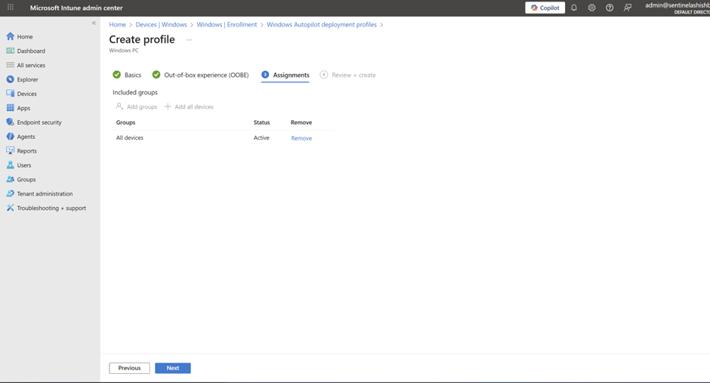Go to Devices in the sidebar
Image resolution: width=710 pixels, height=383 pixels.
pyautogui.click(x=26, y=94)
